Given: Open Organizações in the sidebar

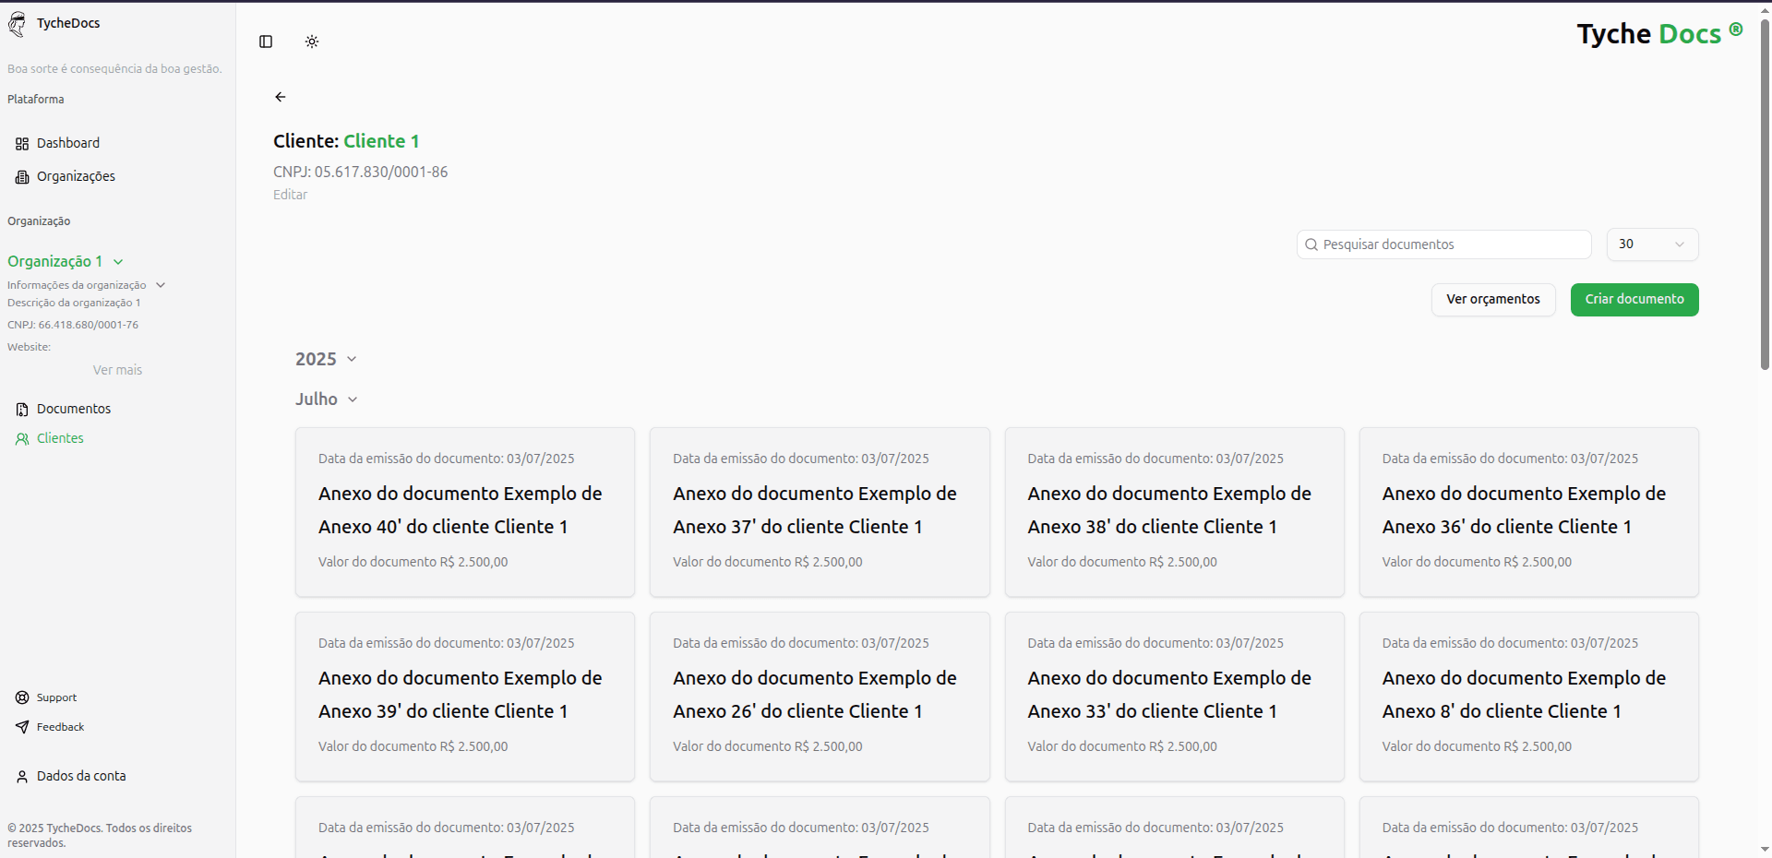Looking at the screenshot, I should click(76, 176).
